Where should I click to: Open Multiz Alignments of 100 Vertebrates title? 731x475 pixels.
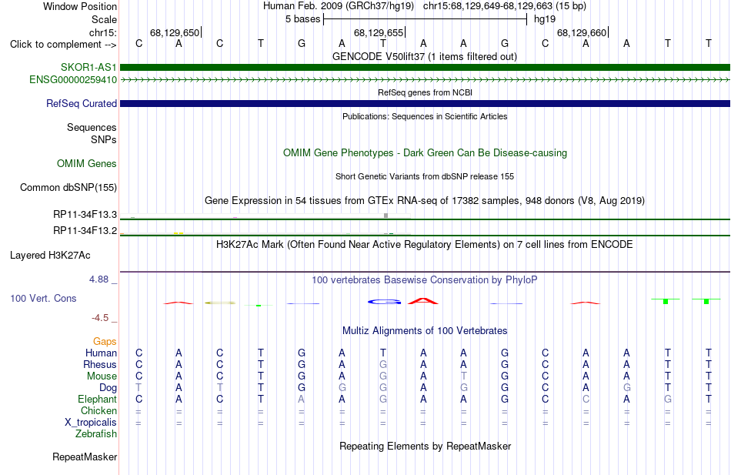[425, 331]
